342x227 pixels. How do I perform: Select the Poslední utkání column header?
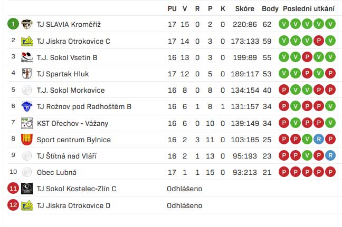[x=308, y=9]
